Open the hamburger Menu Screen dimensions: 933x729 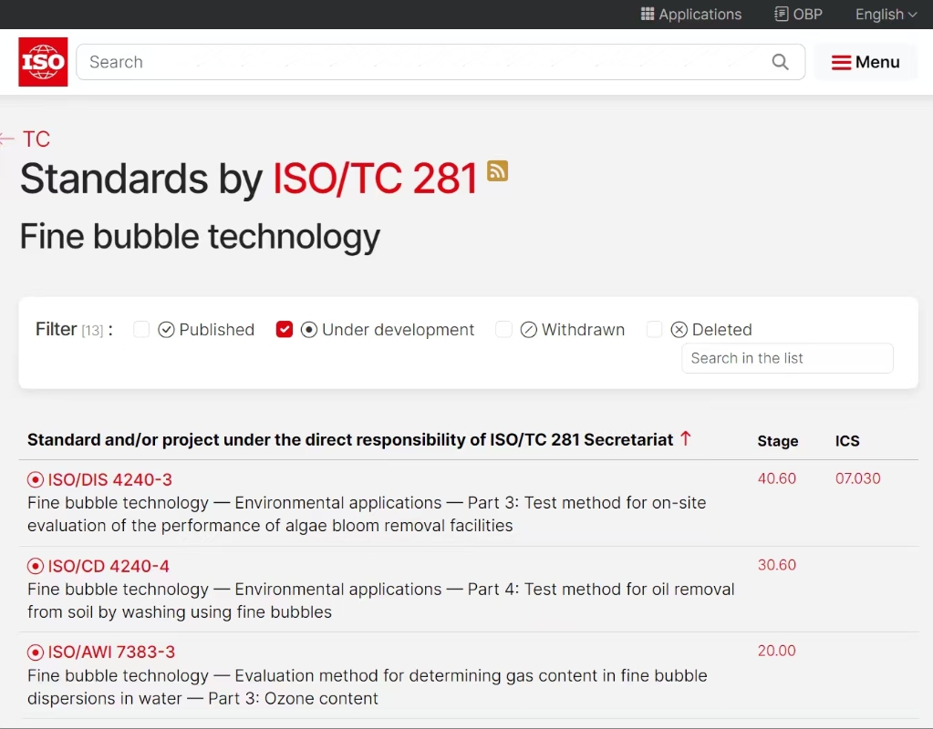[866, 62]
